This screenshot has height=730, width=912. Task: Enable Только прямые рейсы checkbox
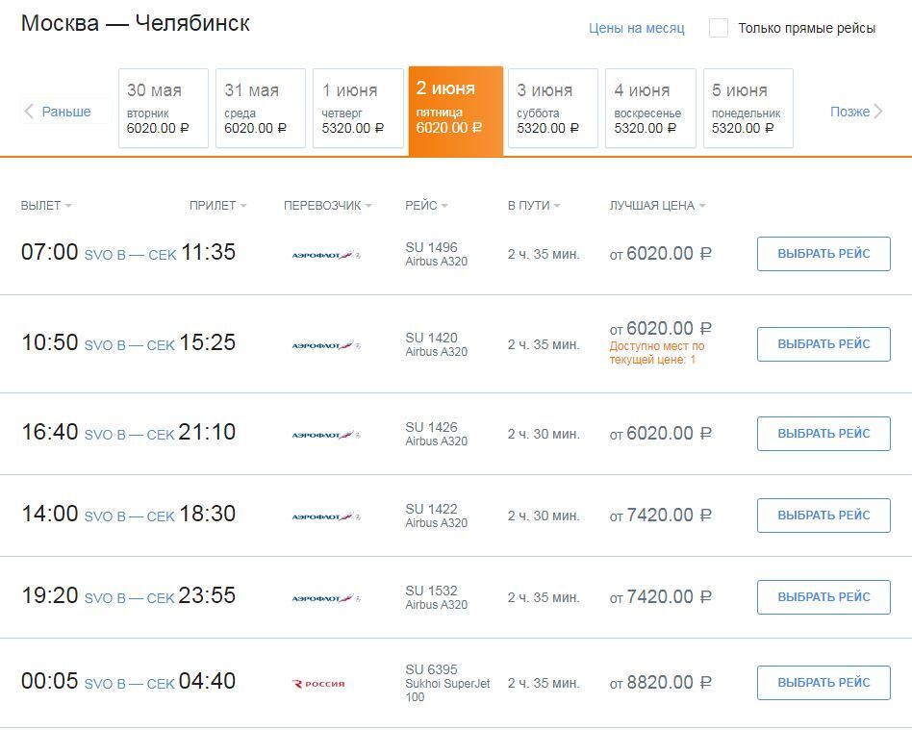(x=718, y=28)
